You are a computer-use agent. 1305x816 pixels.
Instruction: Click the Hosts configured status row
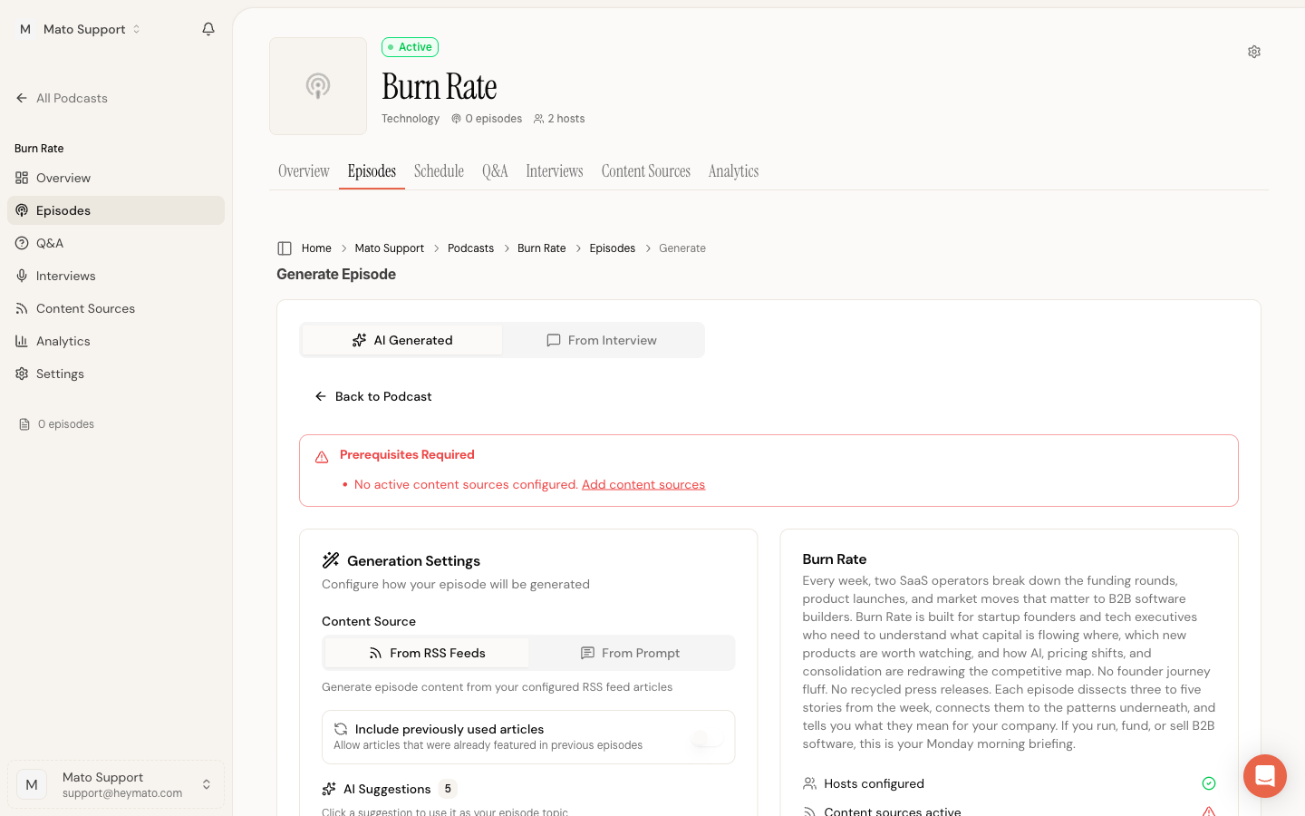point(1010,783)
